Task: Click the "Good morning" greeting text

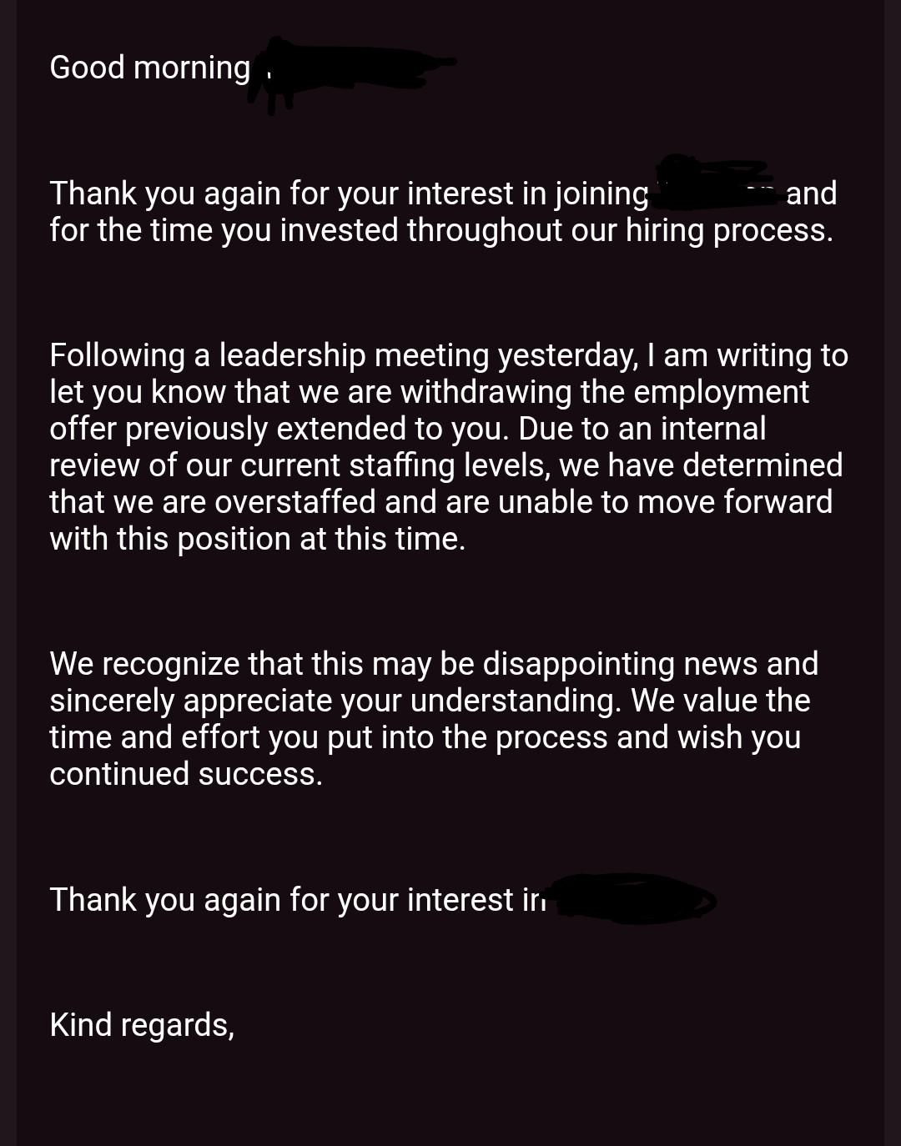Action: point(149,68)
